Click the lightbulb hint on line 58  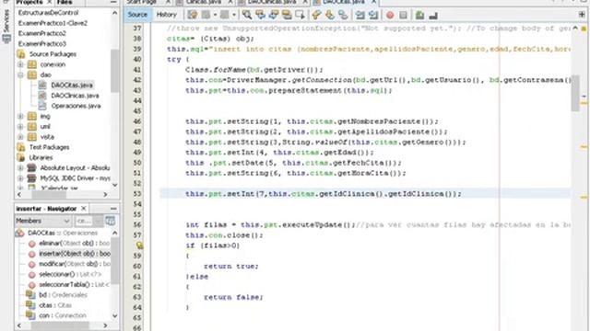(x=139, y=245)
